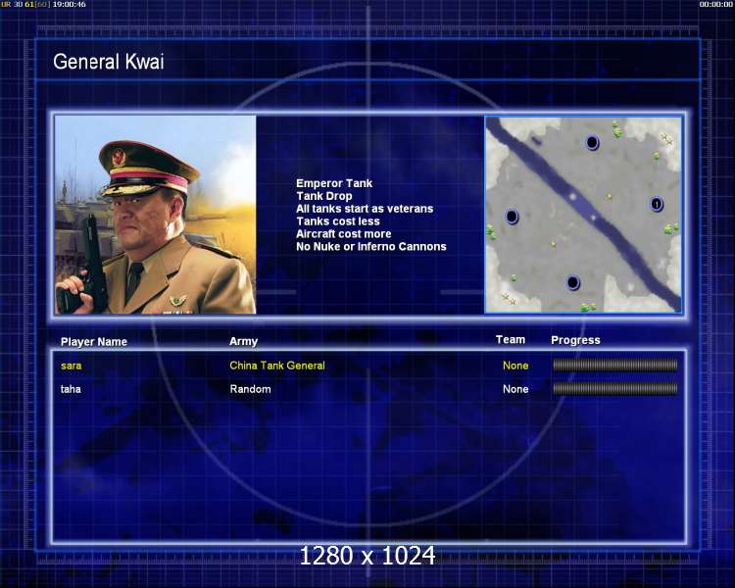The height and width of the screenshot is (588, 735).
Task: Click taha's loading progress bar
Action: (615, 388)
